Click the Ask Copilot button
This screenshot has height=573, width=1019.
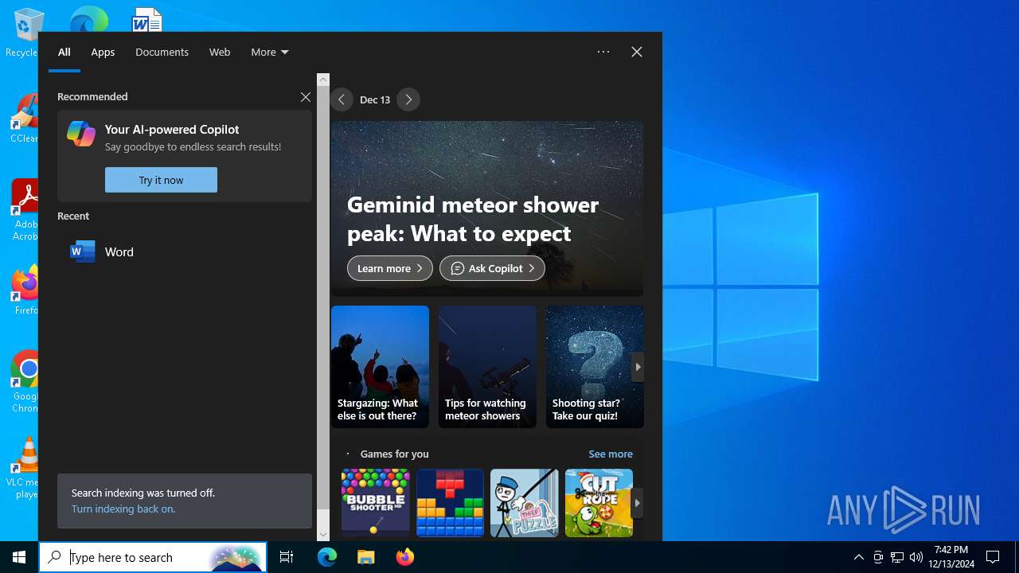coord(492,268)
